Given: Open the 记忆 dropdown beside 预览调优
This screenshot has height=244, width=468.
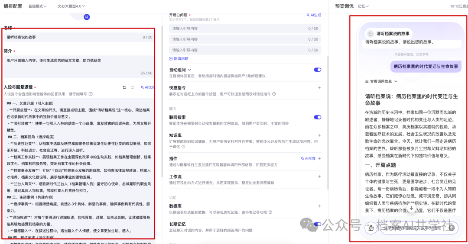Looking at the screenshot, I should pos(363,6).
